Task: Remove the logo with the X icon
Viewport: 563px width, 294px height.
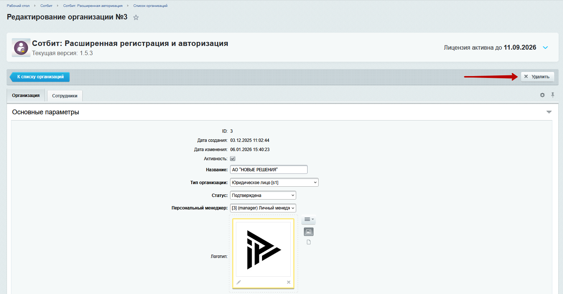Action: 288,282
